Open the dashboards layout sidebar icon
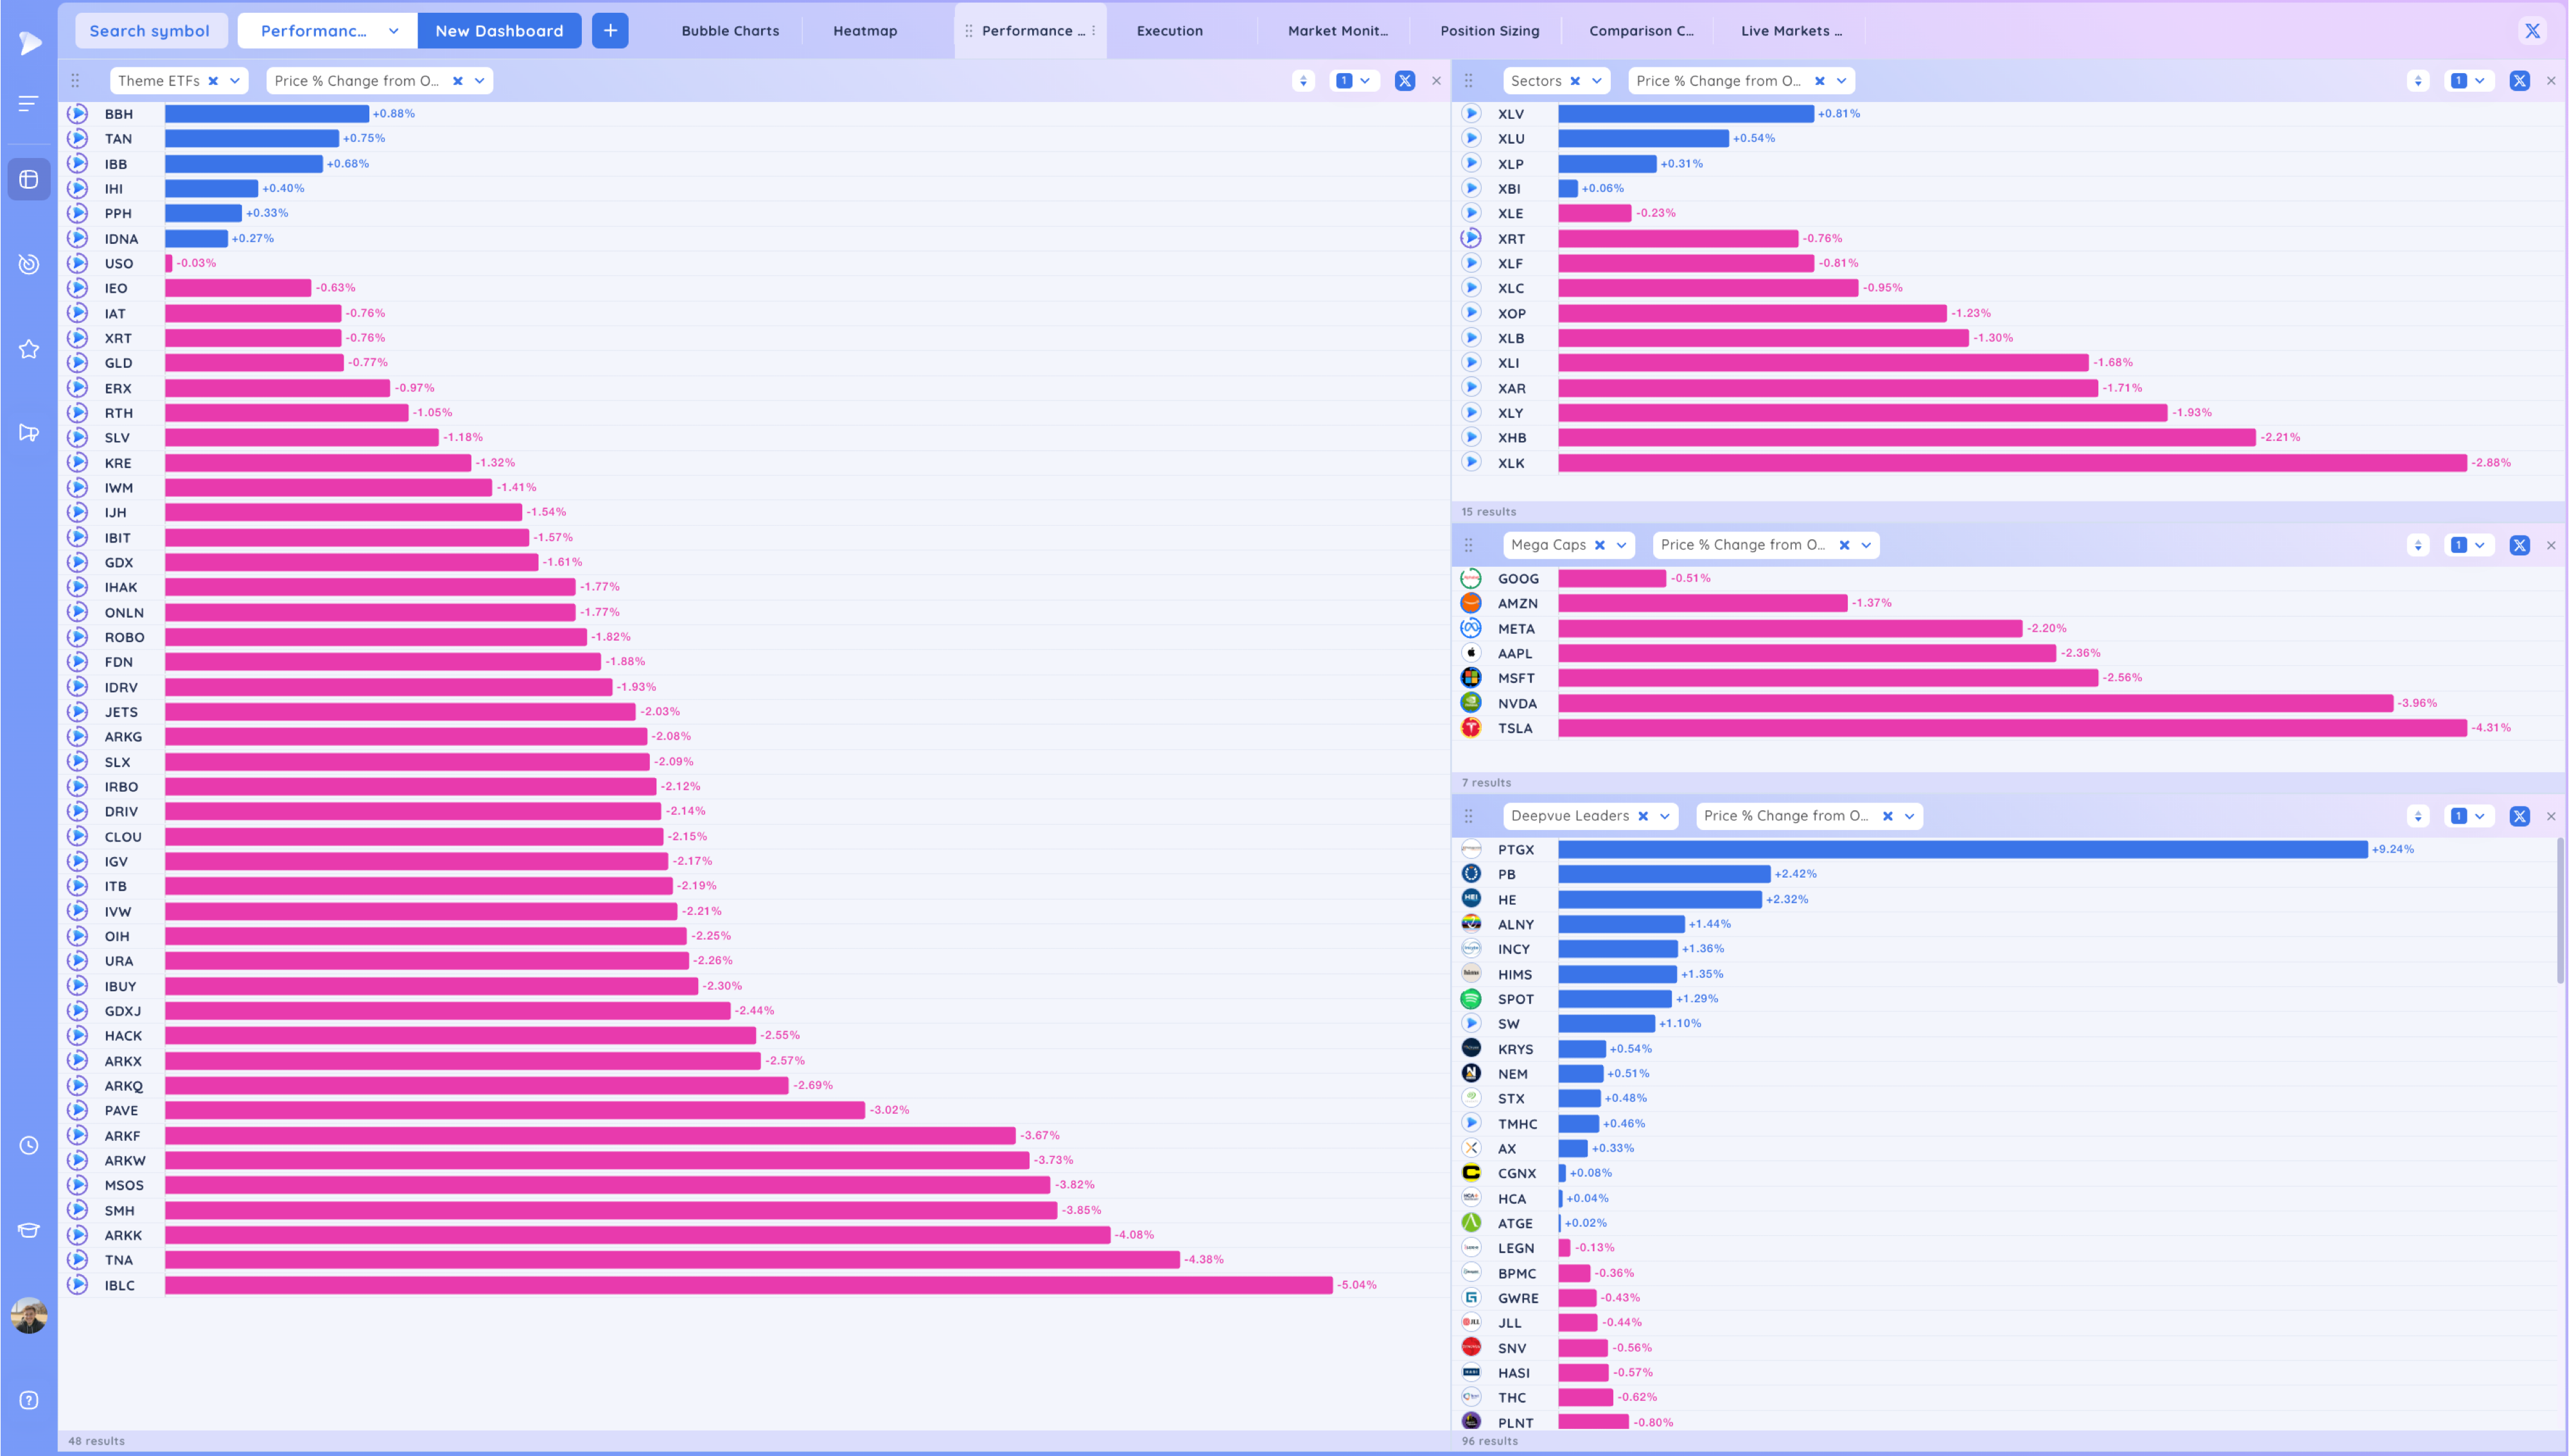Screen dimensions: 2569x1456 click(x=29, y=180)
